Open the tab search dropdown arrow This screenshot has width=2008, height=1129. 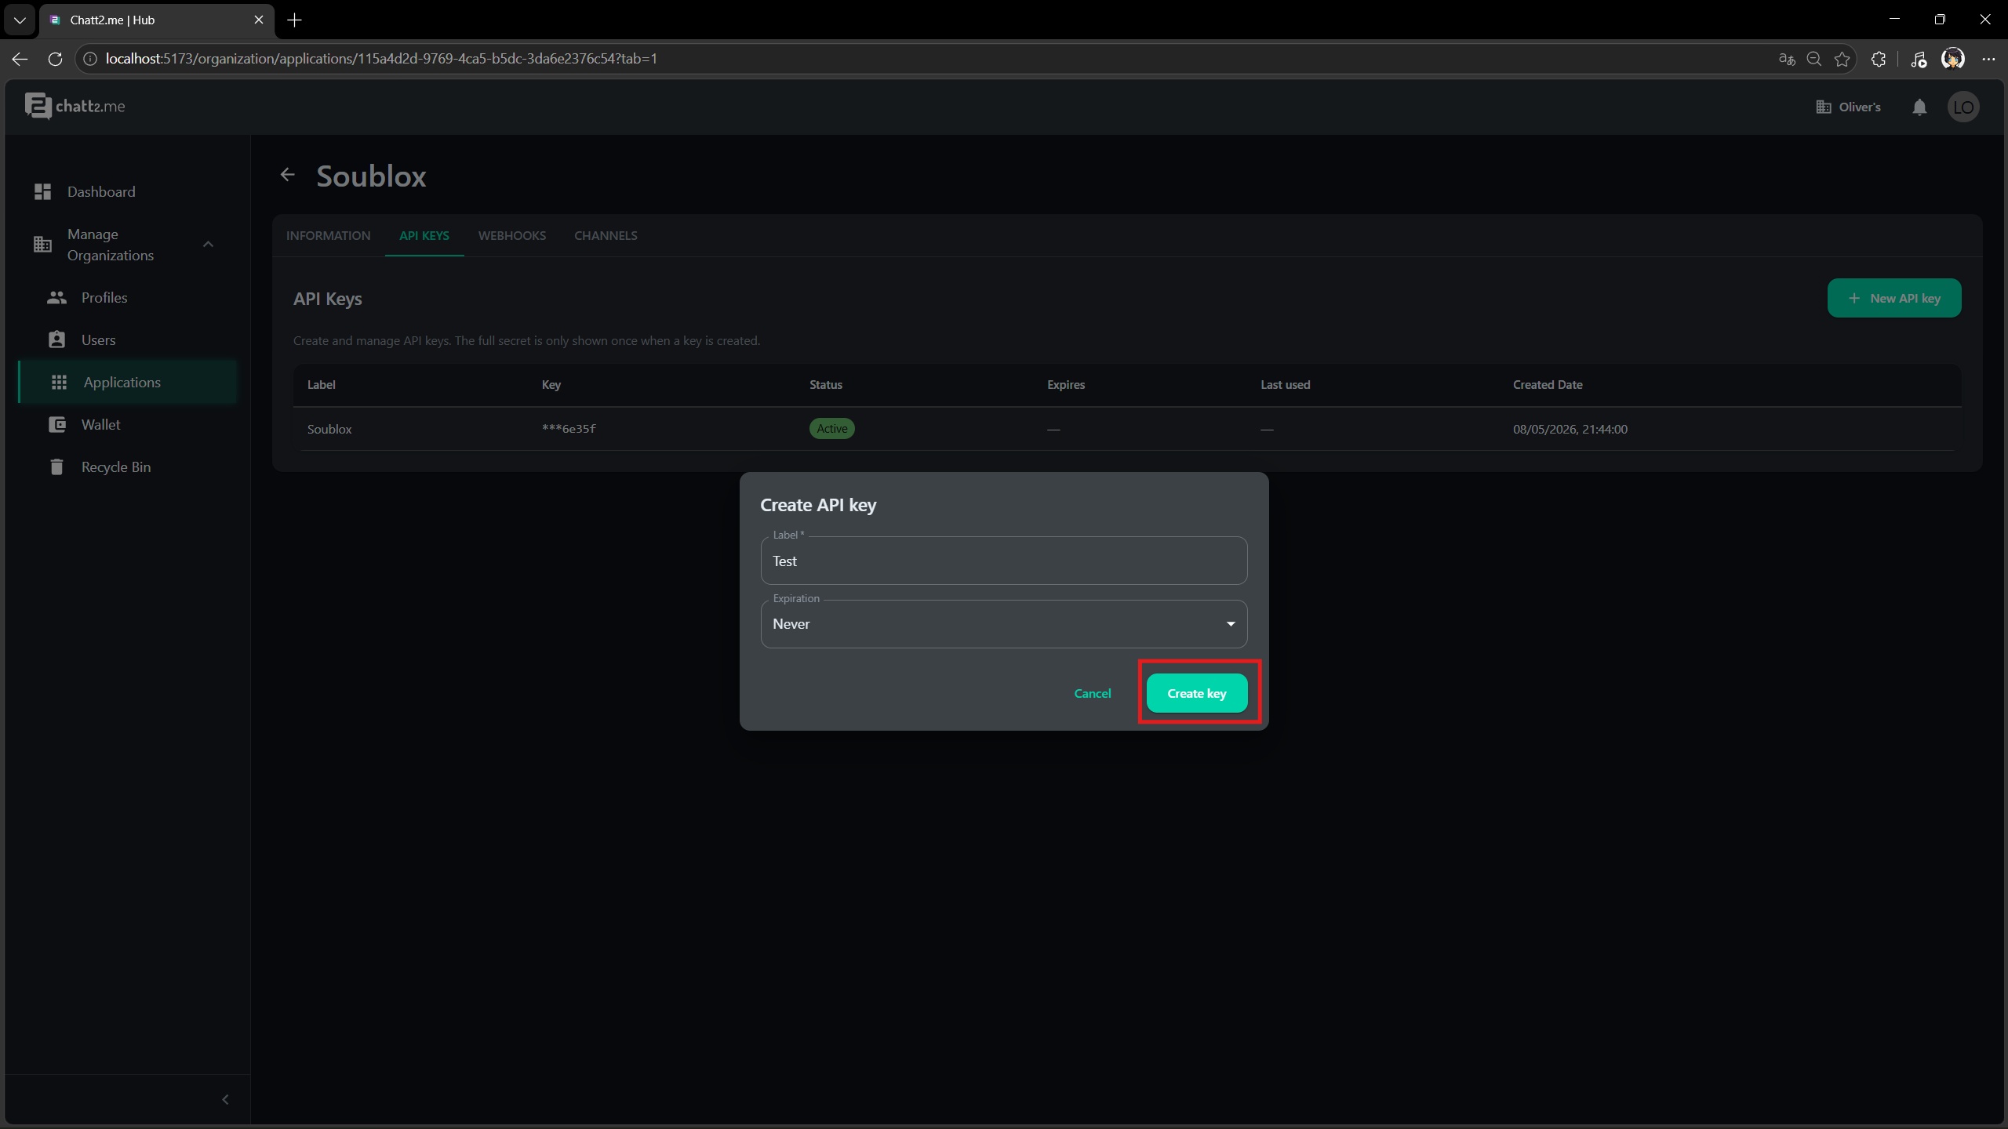pyautogui.click(x=20, y=20)
